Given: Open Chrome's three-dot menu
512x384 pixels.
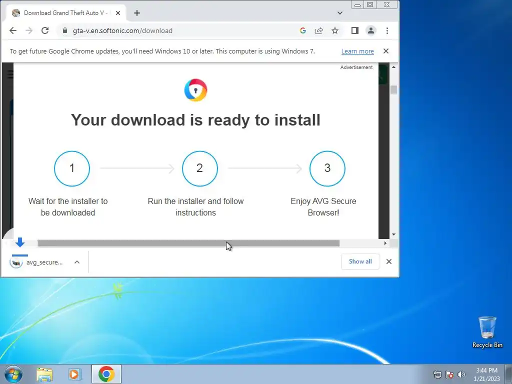Looking at the screenshot, I should pos(387,30).
